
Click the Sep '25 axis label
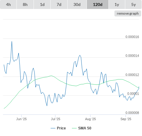[x=126, y=119]
